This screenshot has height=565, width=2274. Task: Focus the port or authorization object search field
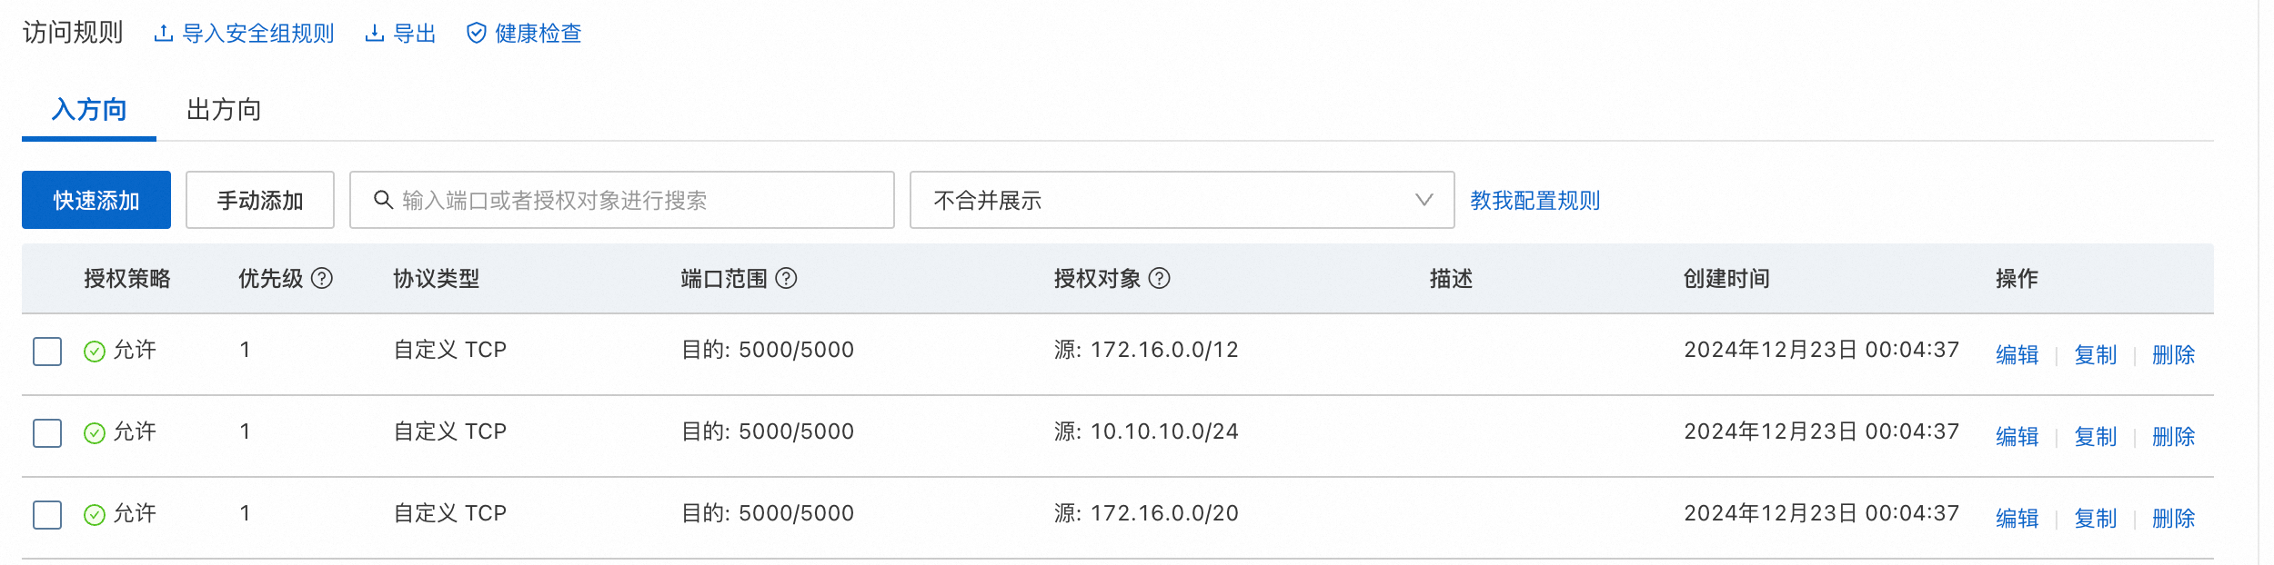pos(637,200)
